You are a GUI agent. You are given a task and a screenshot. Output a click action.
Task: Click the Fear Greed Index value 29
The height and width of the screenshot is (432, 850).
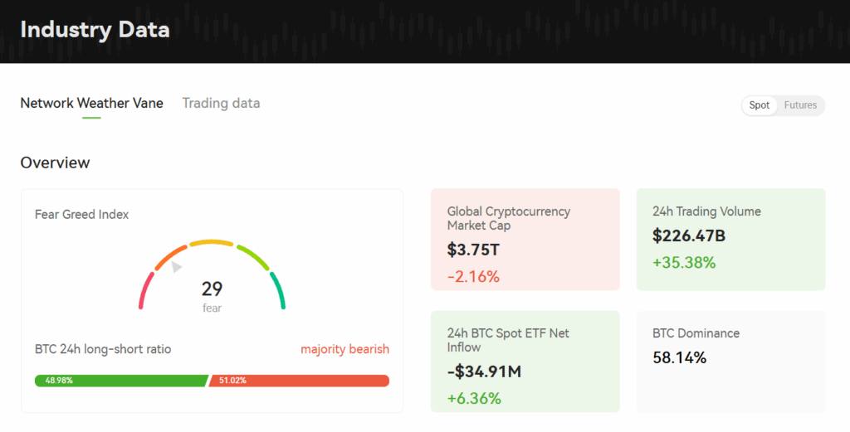tap(212, 289)
